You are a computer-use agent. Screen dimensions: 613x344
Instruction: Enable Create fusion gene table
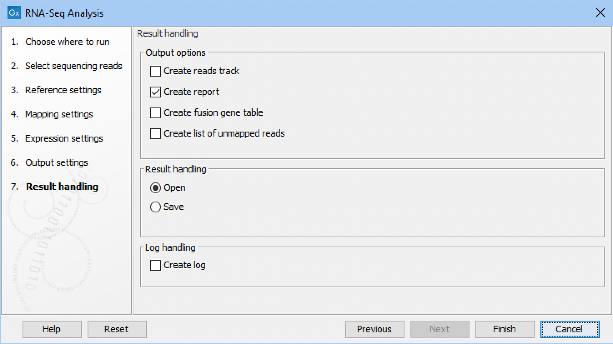point(156,113)
